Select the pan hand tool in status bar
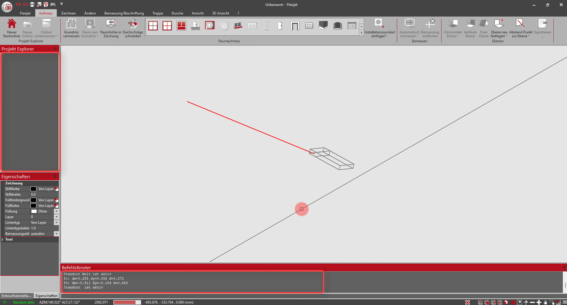 pyautogui.click(x=545, y=302)
